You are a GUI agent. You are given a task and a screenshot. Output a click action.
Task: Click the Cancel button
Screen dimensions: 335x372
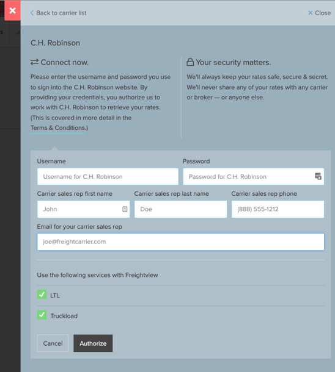click(53, 343)
